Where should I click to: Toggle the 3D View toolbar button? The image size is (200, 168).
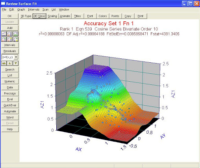[39, 16]
